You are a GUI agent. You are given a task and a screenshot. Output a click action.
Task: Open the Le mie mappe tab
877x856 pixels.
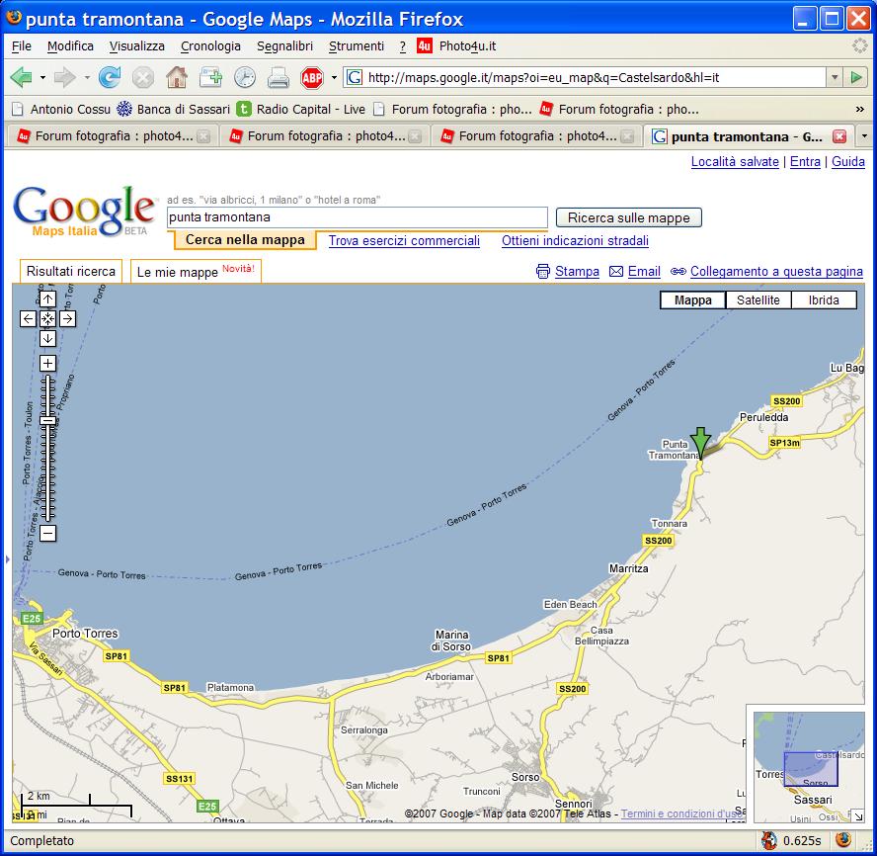coord(196,272)
